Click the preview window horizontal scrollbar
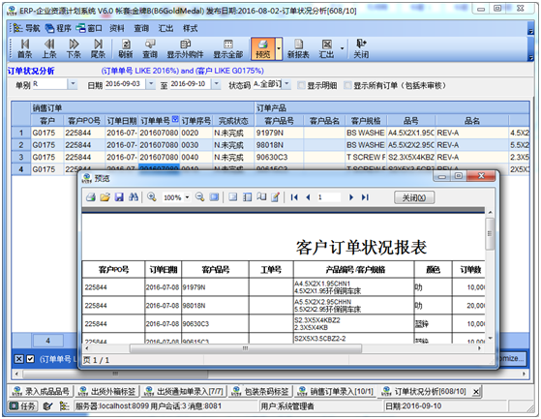Image resolution: width=541 pixels, height=419 pixels. point(246,348)
